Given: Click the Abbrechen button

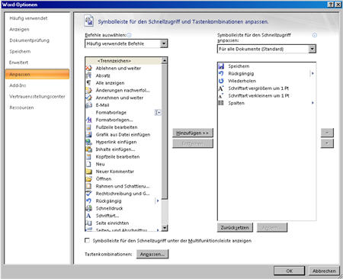Looking at the screenshot, I should tap(324, 271).
